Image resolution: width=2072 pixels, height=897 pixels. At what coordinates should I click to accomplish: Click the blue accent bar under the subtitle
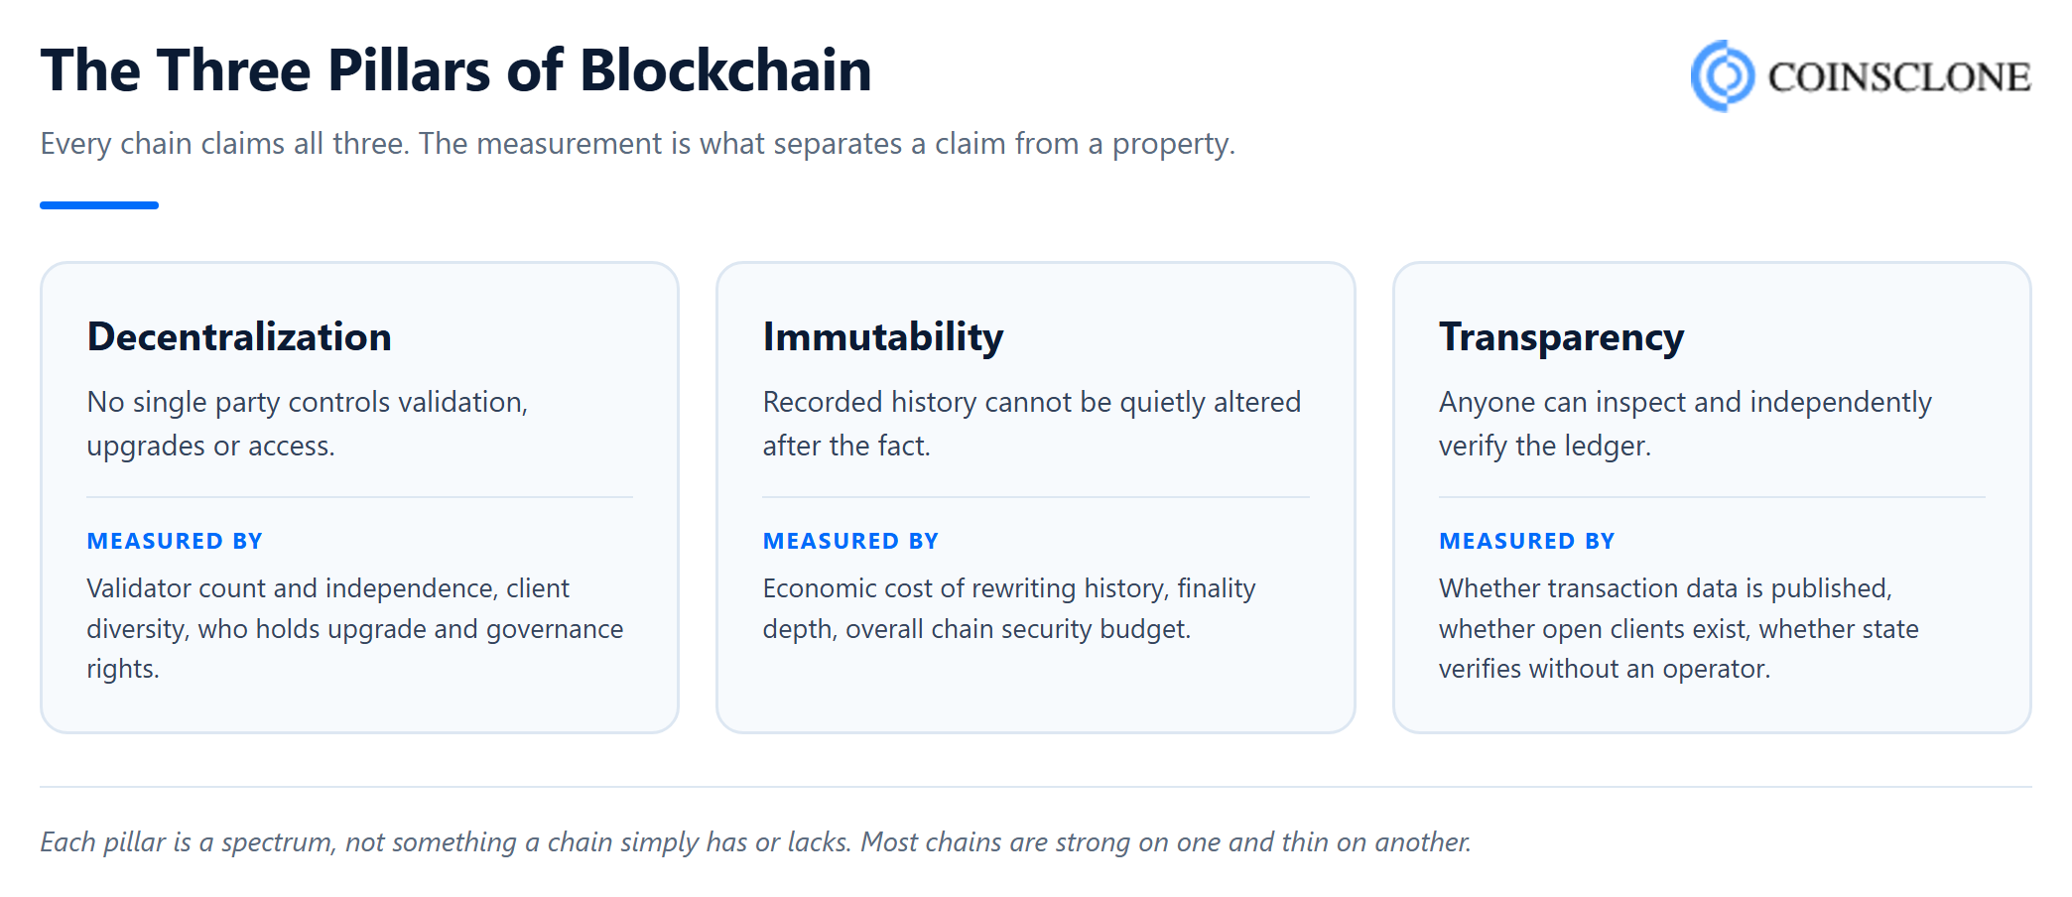(x=99, y=205)
